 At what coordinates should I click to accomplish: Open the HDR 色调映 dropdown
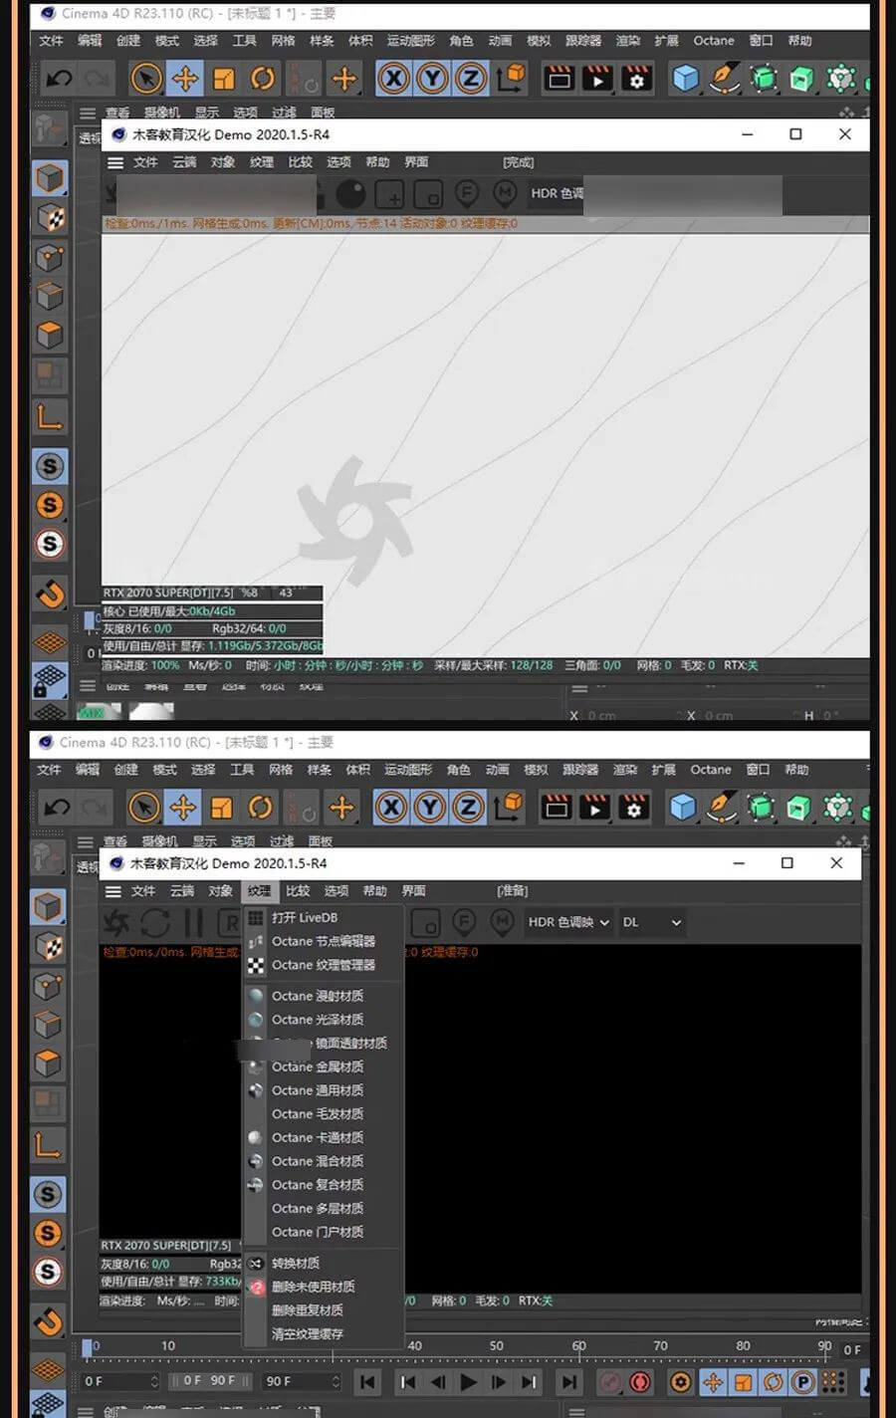tap(568, 922)
